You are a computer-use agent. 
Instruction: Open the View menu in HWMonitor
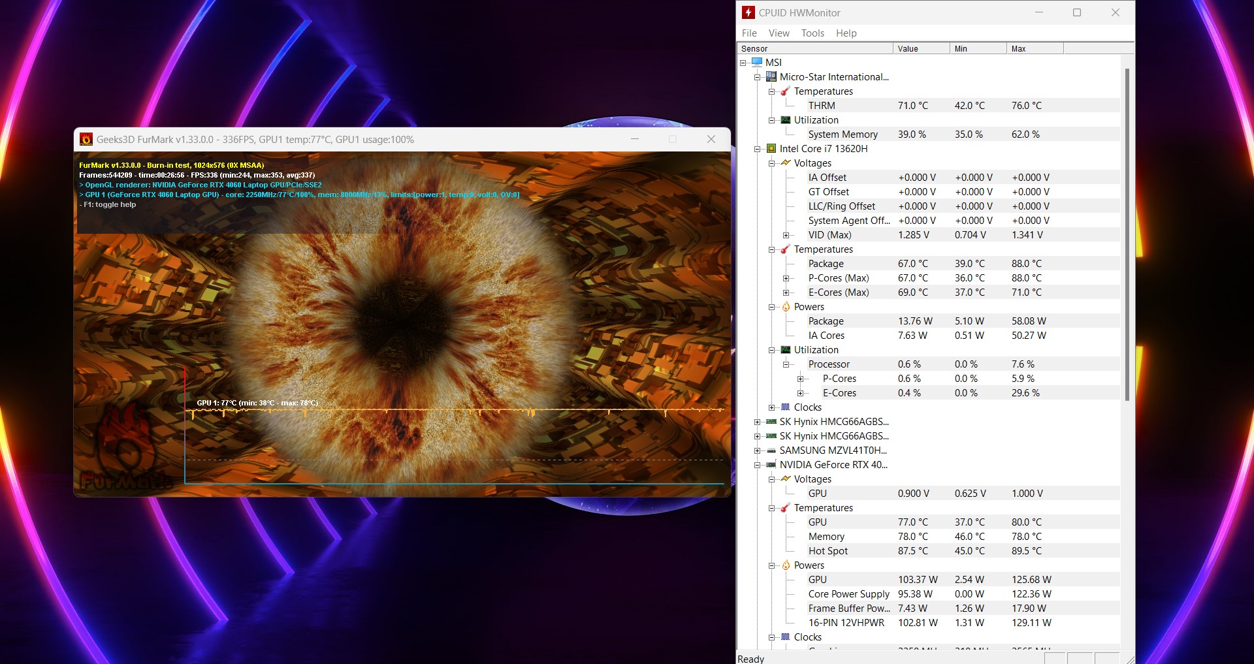pos(779,33)
